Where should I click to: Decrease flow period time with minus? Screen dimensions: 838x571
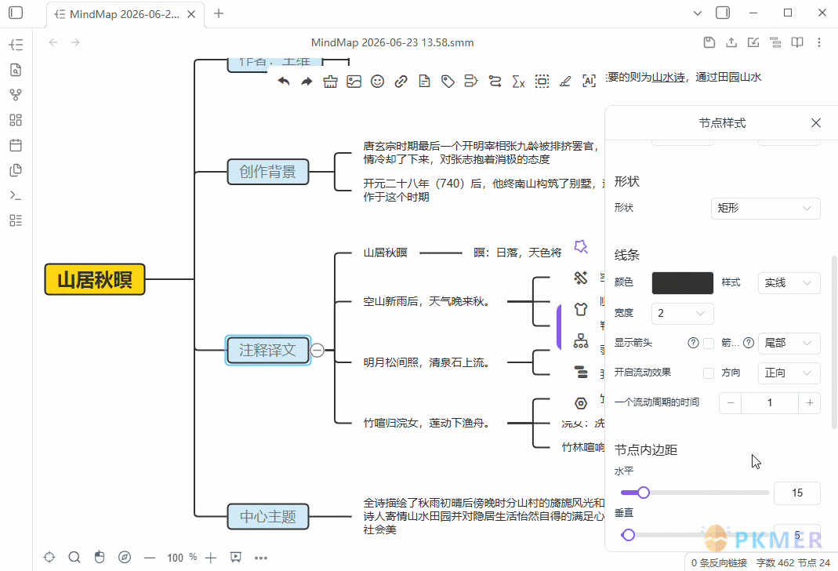click(x=731, y=402)
